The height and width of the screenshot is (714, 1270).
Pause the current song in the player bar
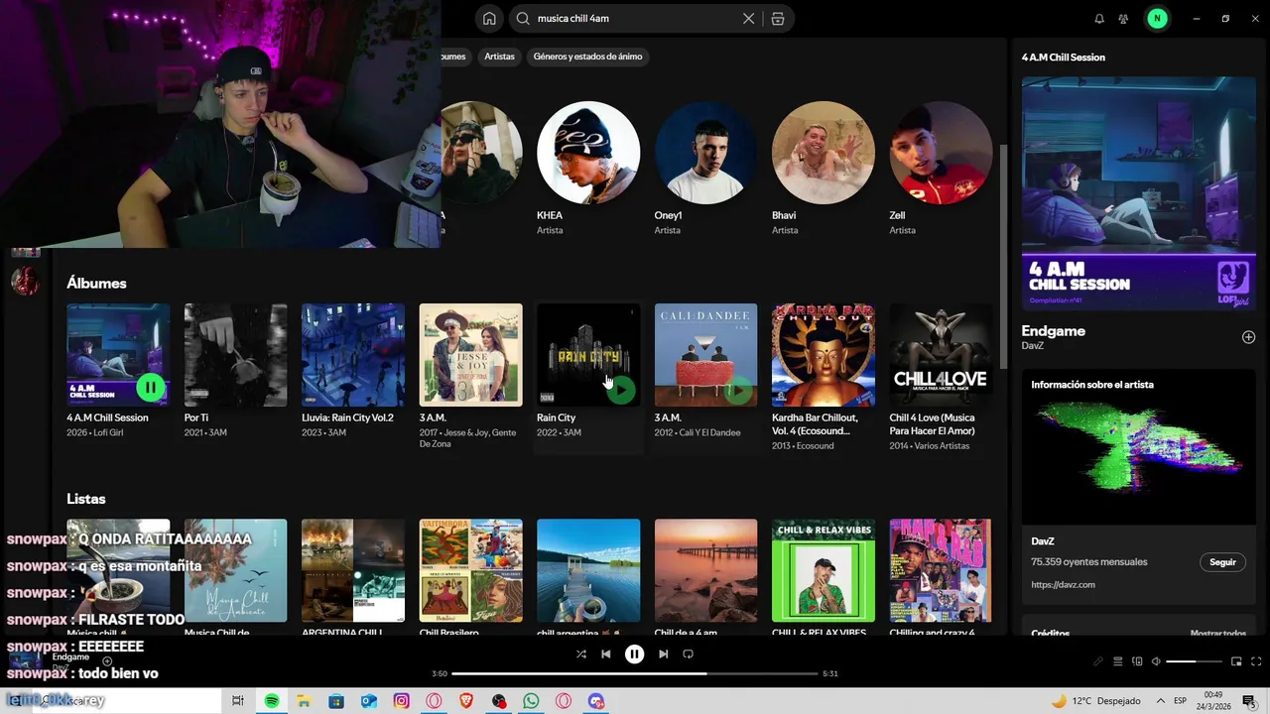click(x=634, y=654)
